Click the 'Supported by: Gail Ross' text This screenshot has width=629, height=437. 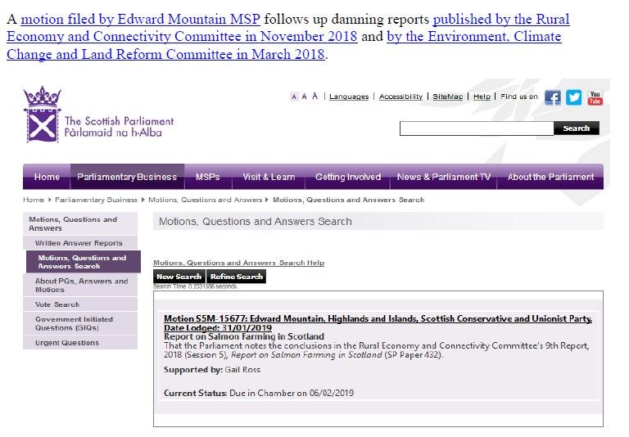click(212, 370)
